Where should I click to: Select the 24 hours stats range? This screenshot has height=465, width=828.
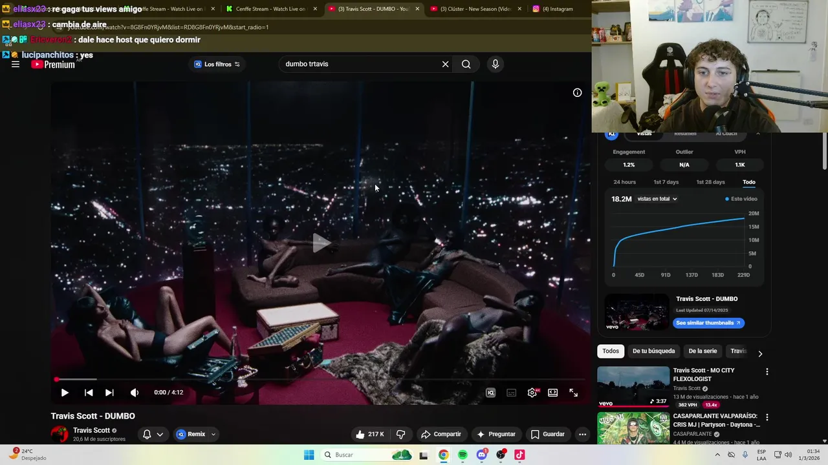coord(624,182)
